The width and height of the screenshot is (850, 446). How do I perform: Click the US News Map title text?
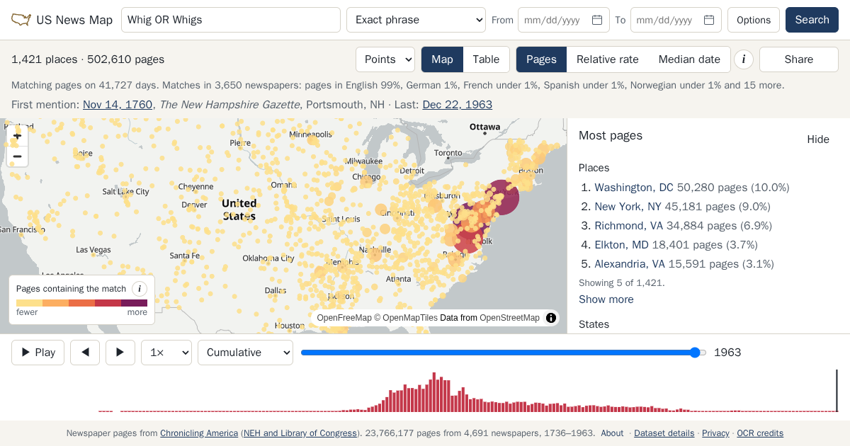pos(74,20)
